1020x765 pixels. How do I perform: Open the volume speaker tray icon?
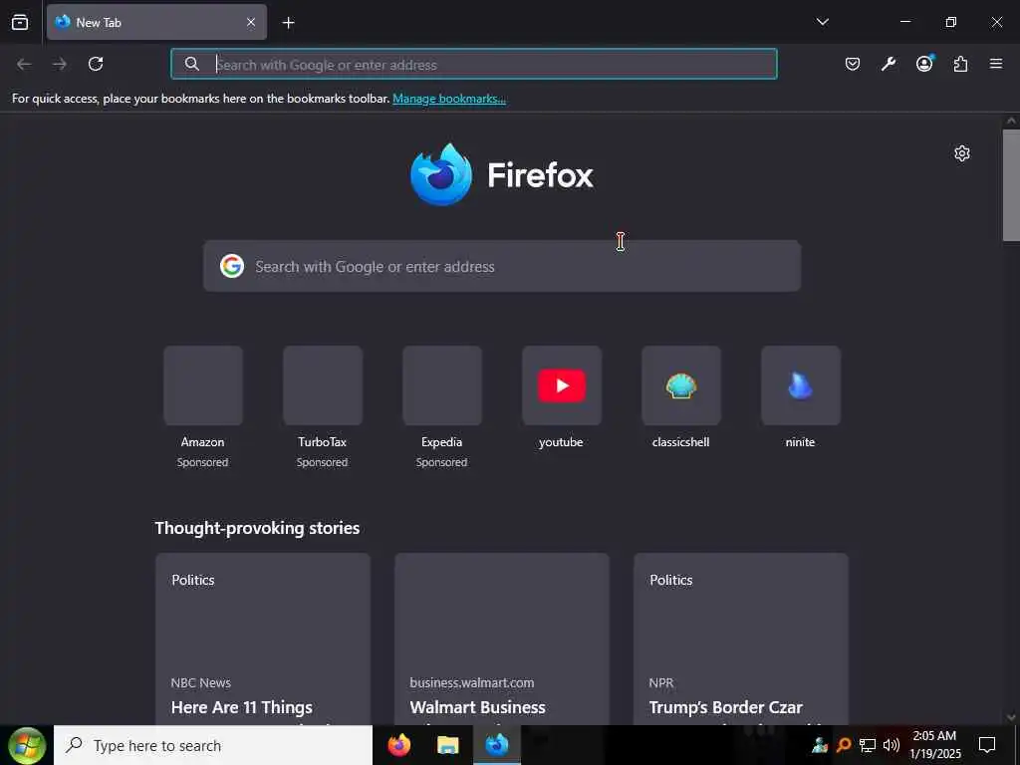892,745
